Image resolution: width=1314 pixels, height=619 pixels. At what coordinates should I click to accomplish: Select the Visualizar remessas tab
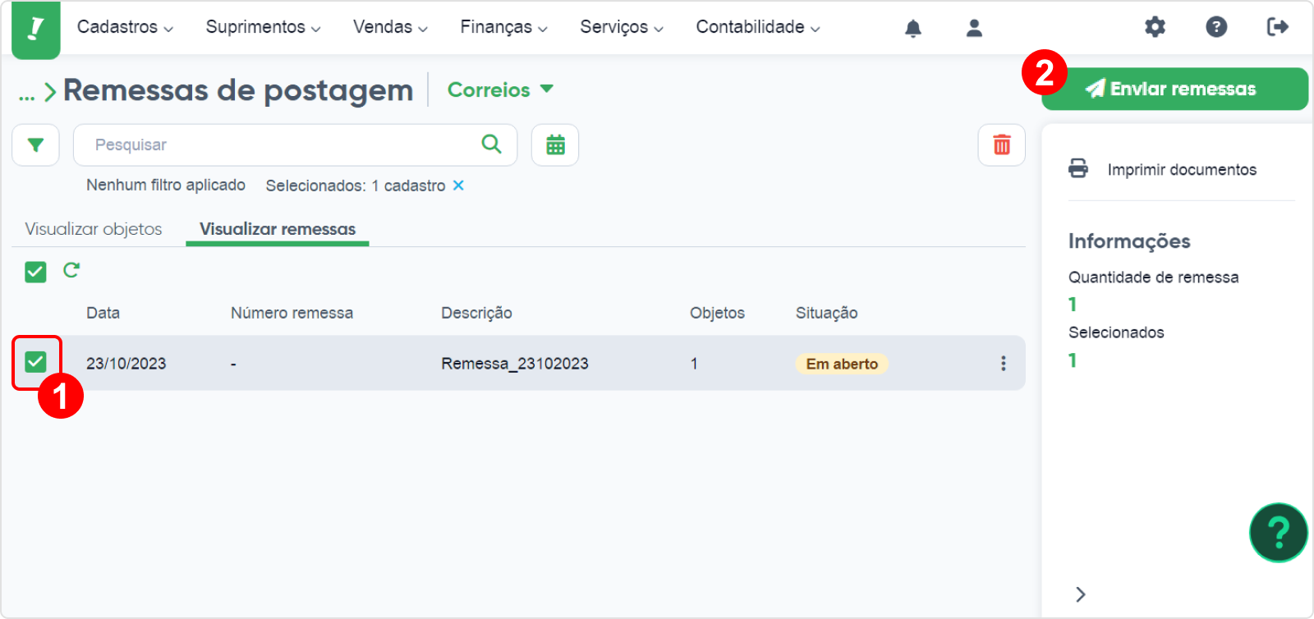(278, 229)
